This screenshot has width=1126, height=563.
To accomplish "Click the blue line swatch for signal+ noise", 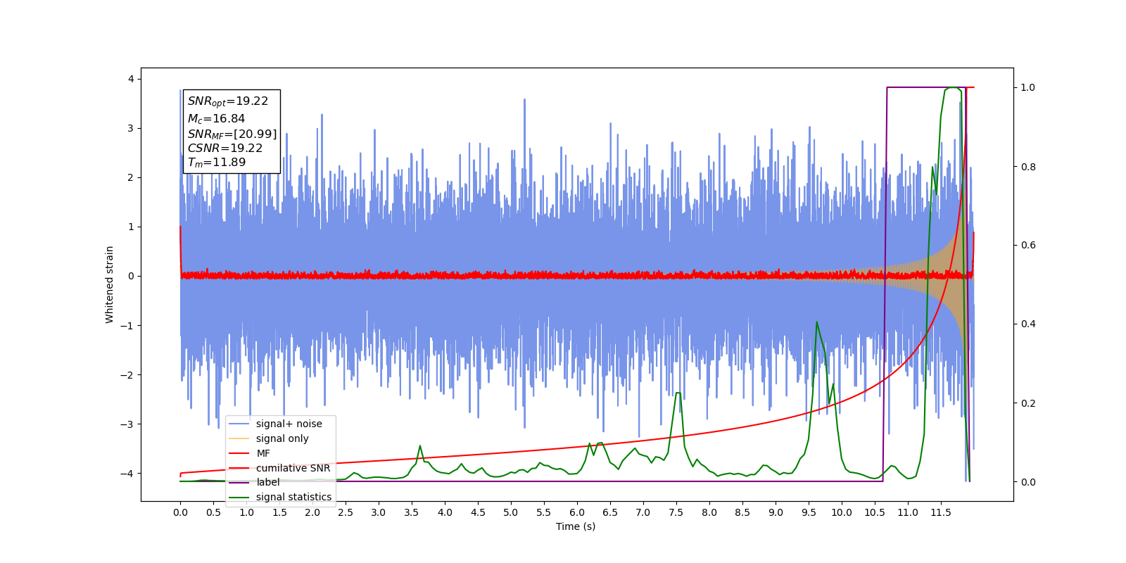I will (239, 424).
